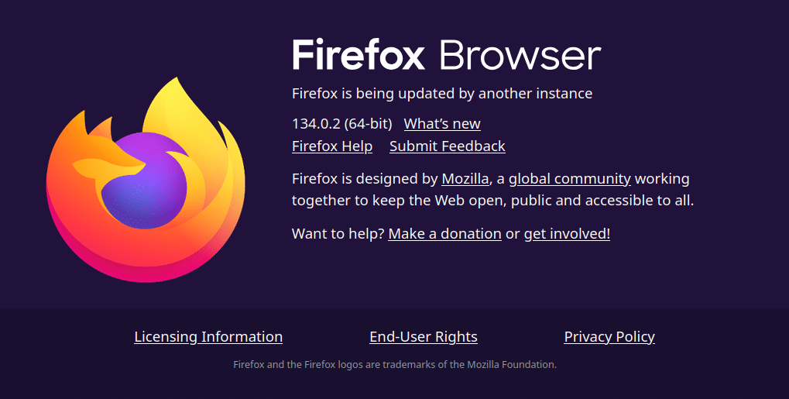Follow the Mozilla link
Image resolution: width=789 pixels, height=399 pixels.
pyautogui.click(x=465, y=179)
